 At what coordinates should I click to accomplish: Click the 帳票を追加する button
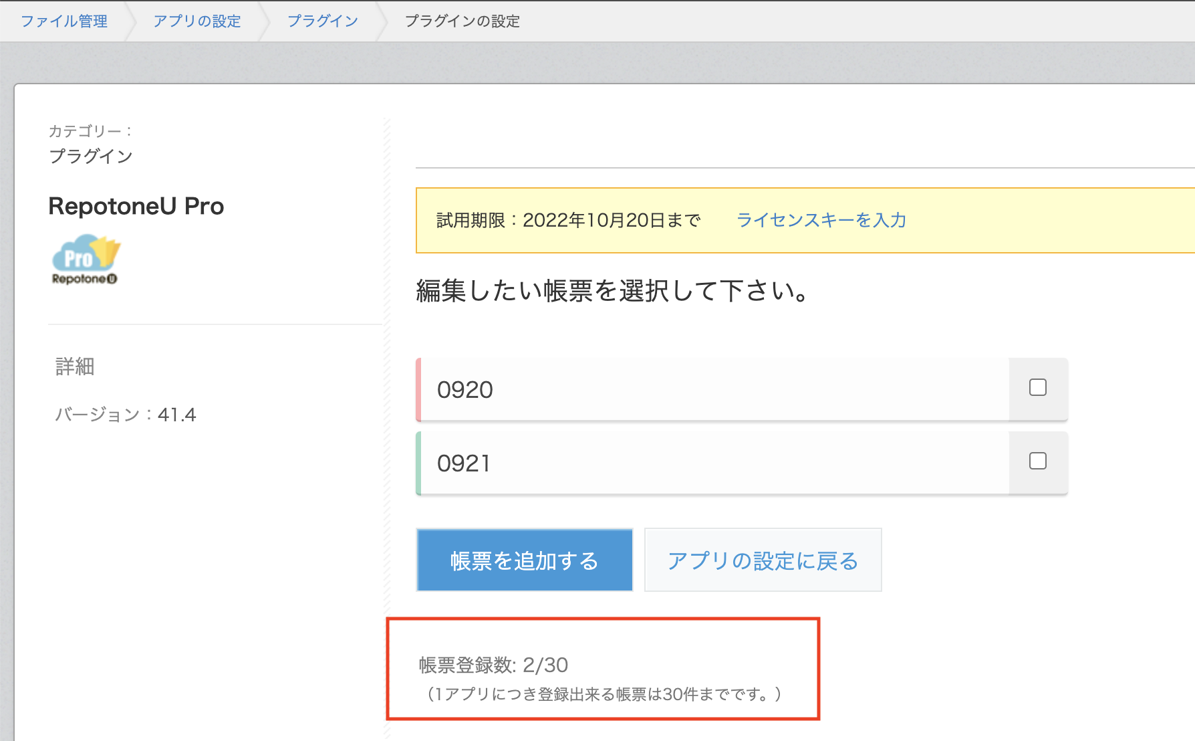pos(524,560)
